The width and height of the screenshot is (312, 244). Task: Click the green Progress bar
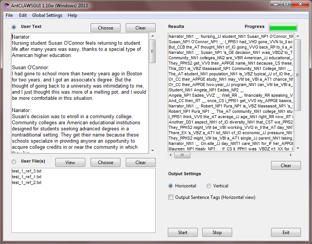pyautogui.click(x=283, y=27)
